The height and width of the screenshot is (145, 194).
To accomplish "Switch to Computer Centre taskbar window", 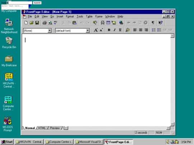I will pos(59,142).
